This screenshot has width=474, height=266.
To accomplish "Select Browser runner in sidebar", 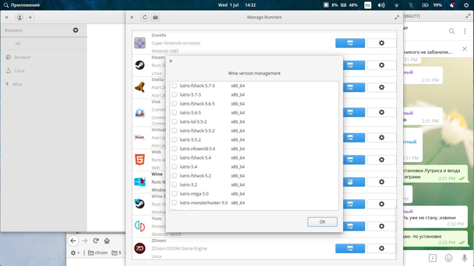I will pyautogui.click(x=44, y=57).
